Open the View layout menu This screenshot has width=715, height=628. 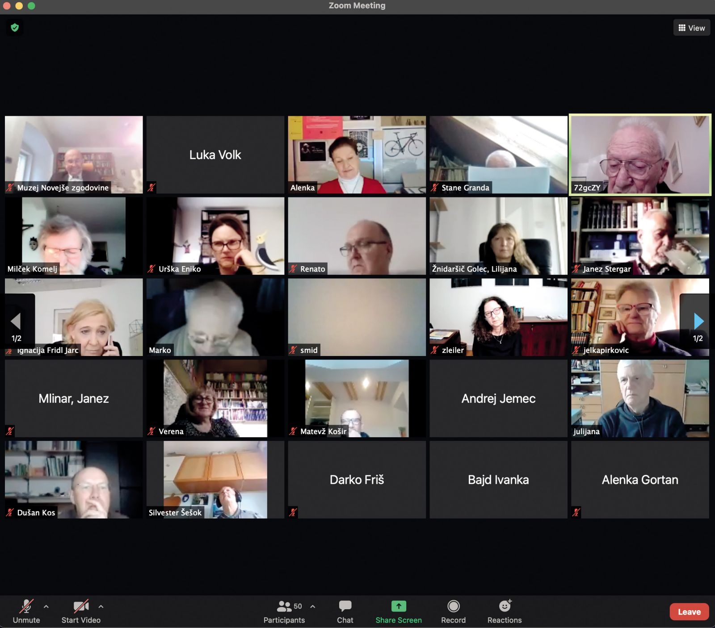tap(691, 28)
